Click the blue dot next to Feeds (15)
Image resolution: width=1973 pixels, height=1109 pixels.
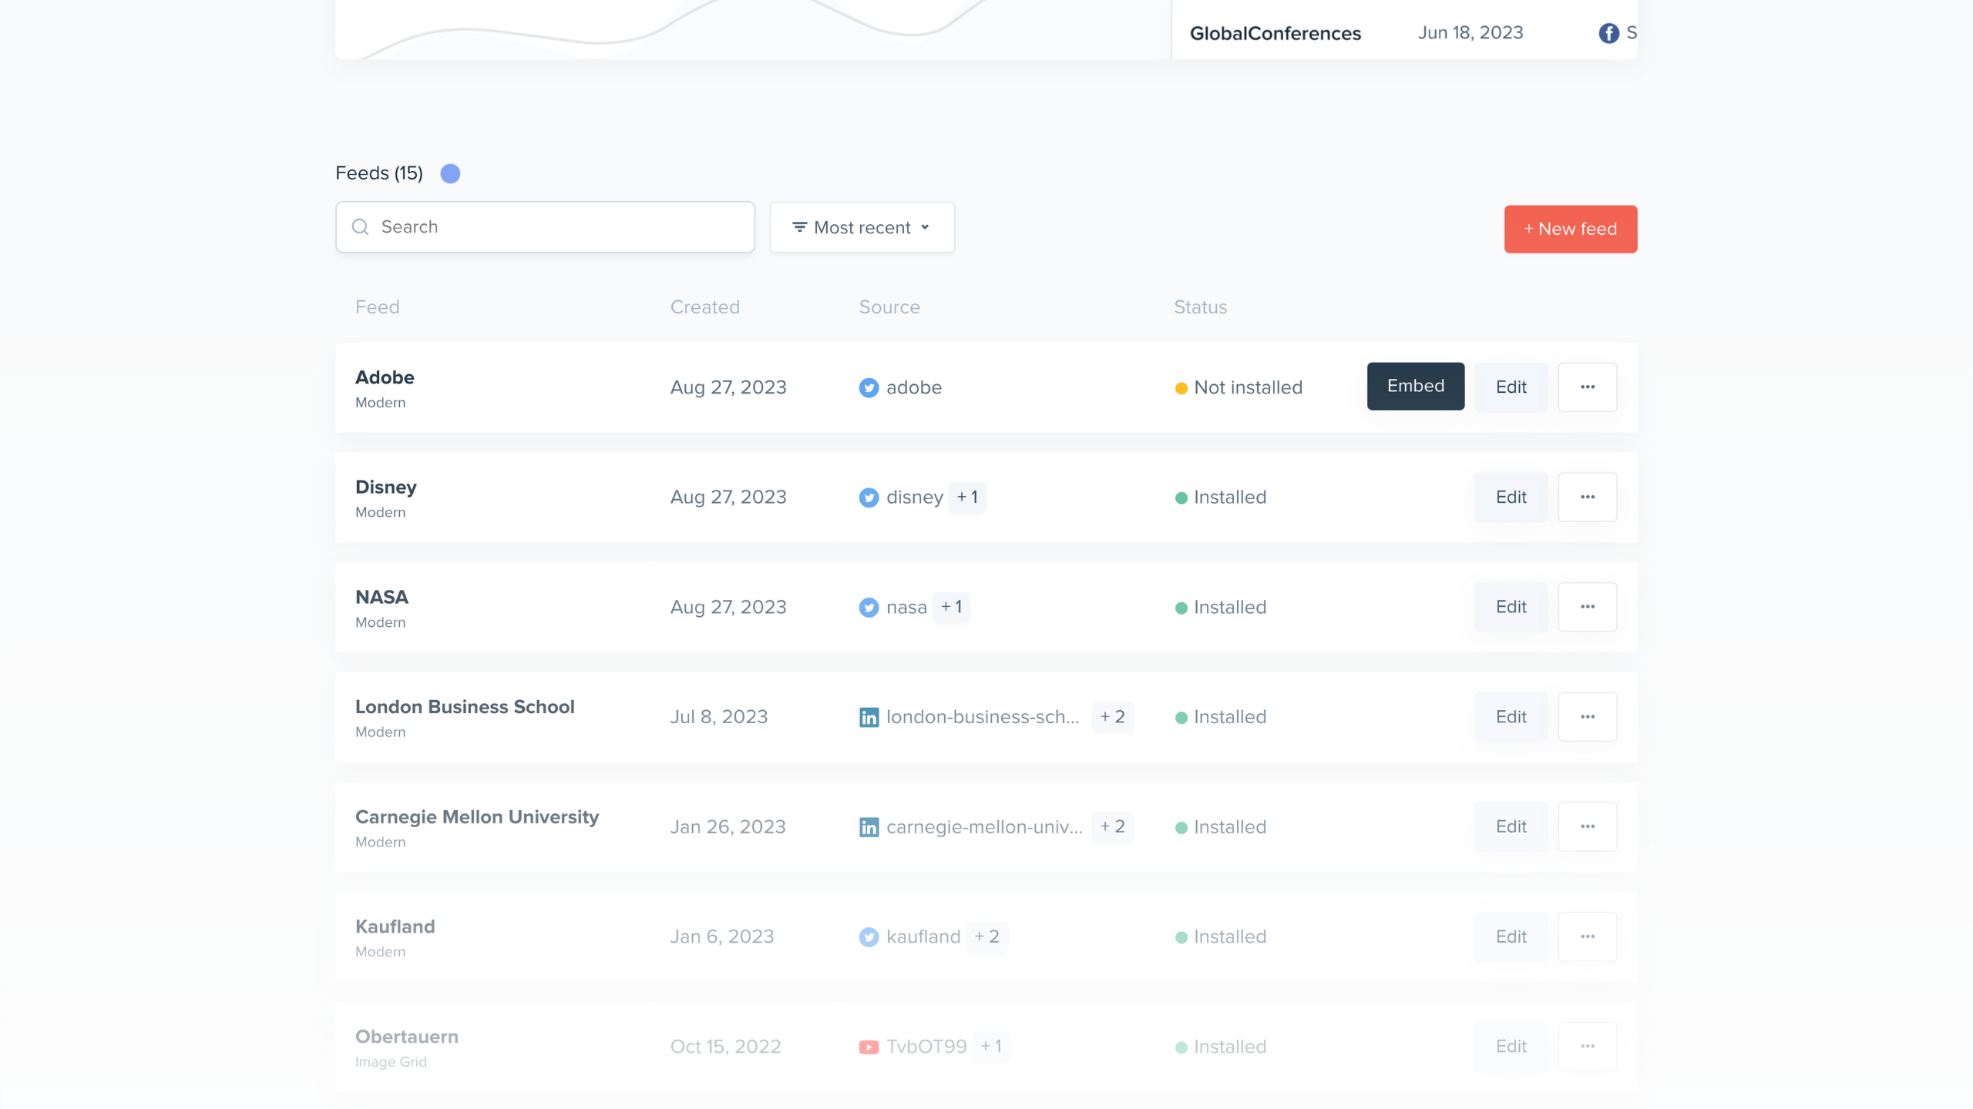tap(450, 173)
